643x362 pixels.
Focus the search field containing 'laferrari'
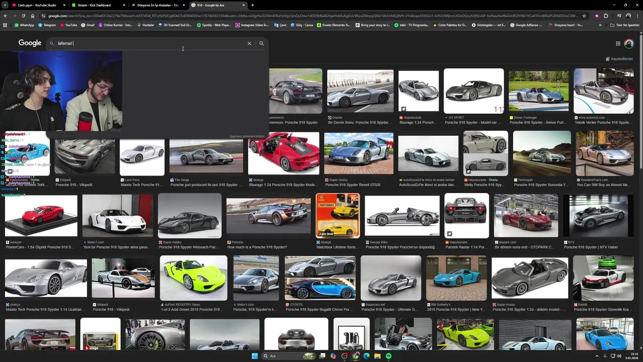(x=151, y=43)
